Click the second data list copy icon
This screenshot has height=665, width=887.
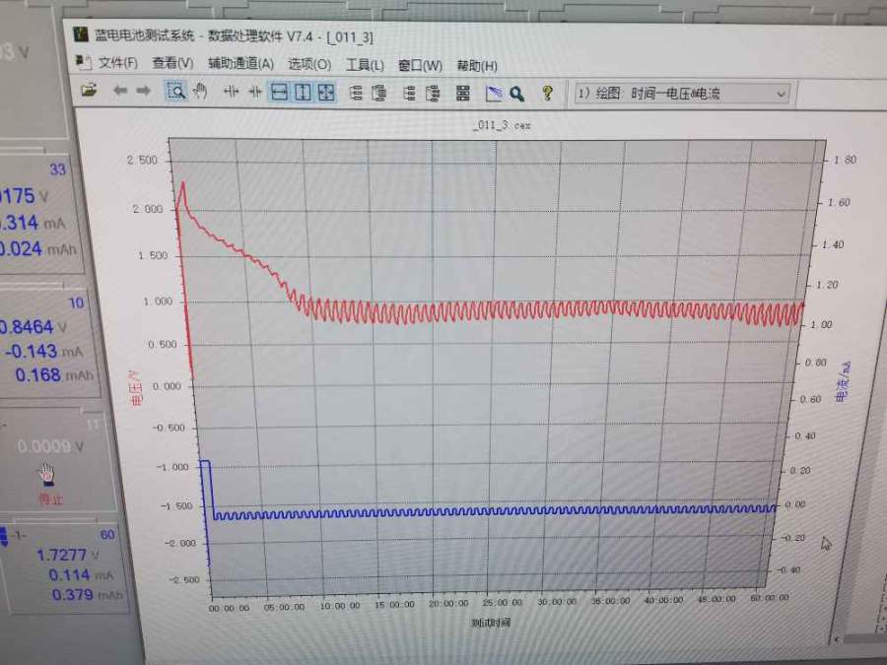379,93
